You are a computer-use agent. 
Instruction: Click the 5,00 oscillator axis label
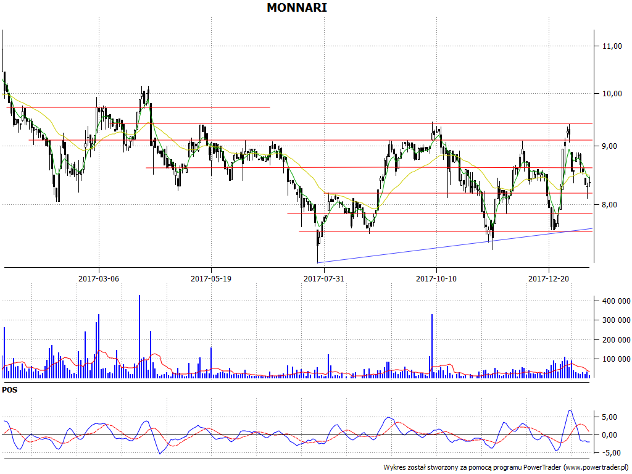[x=610, y=417]
